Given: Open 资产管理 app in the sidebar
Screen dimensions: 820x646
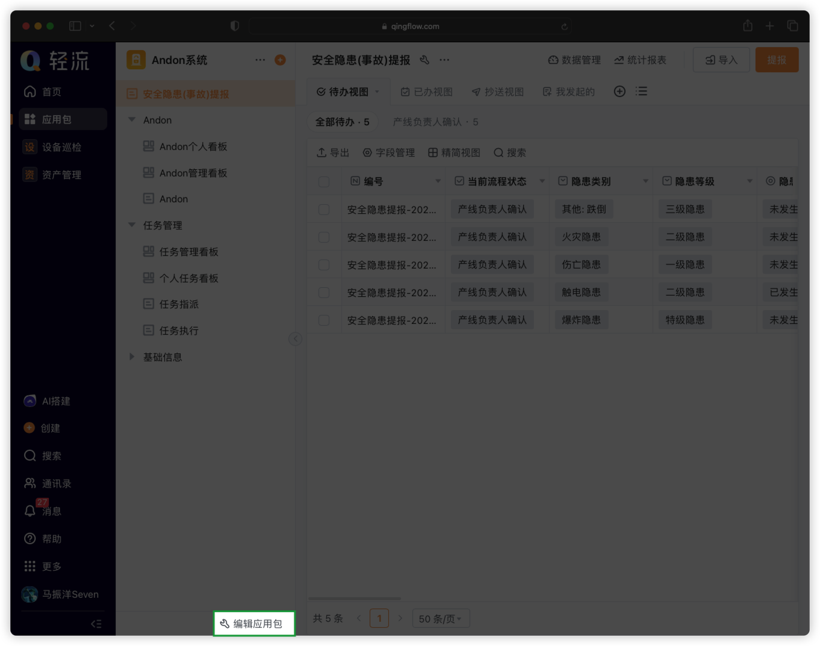Looking at the screenshot, I should tap(52, 175).
